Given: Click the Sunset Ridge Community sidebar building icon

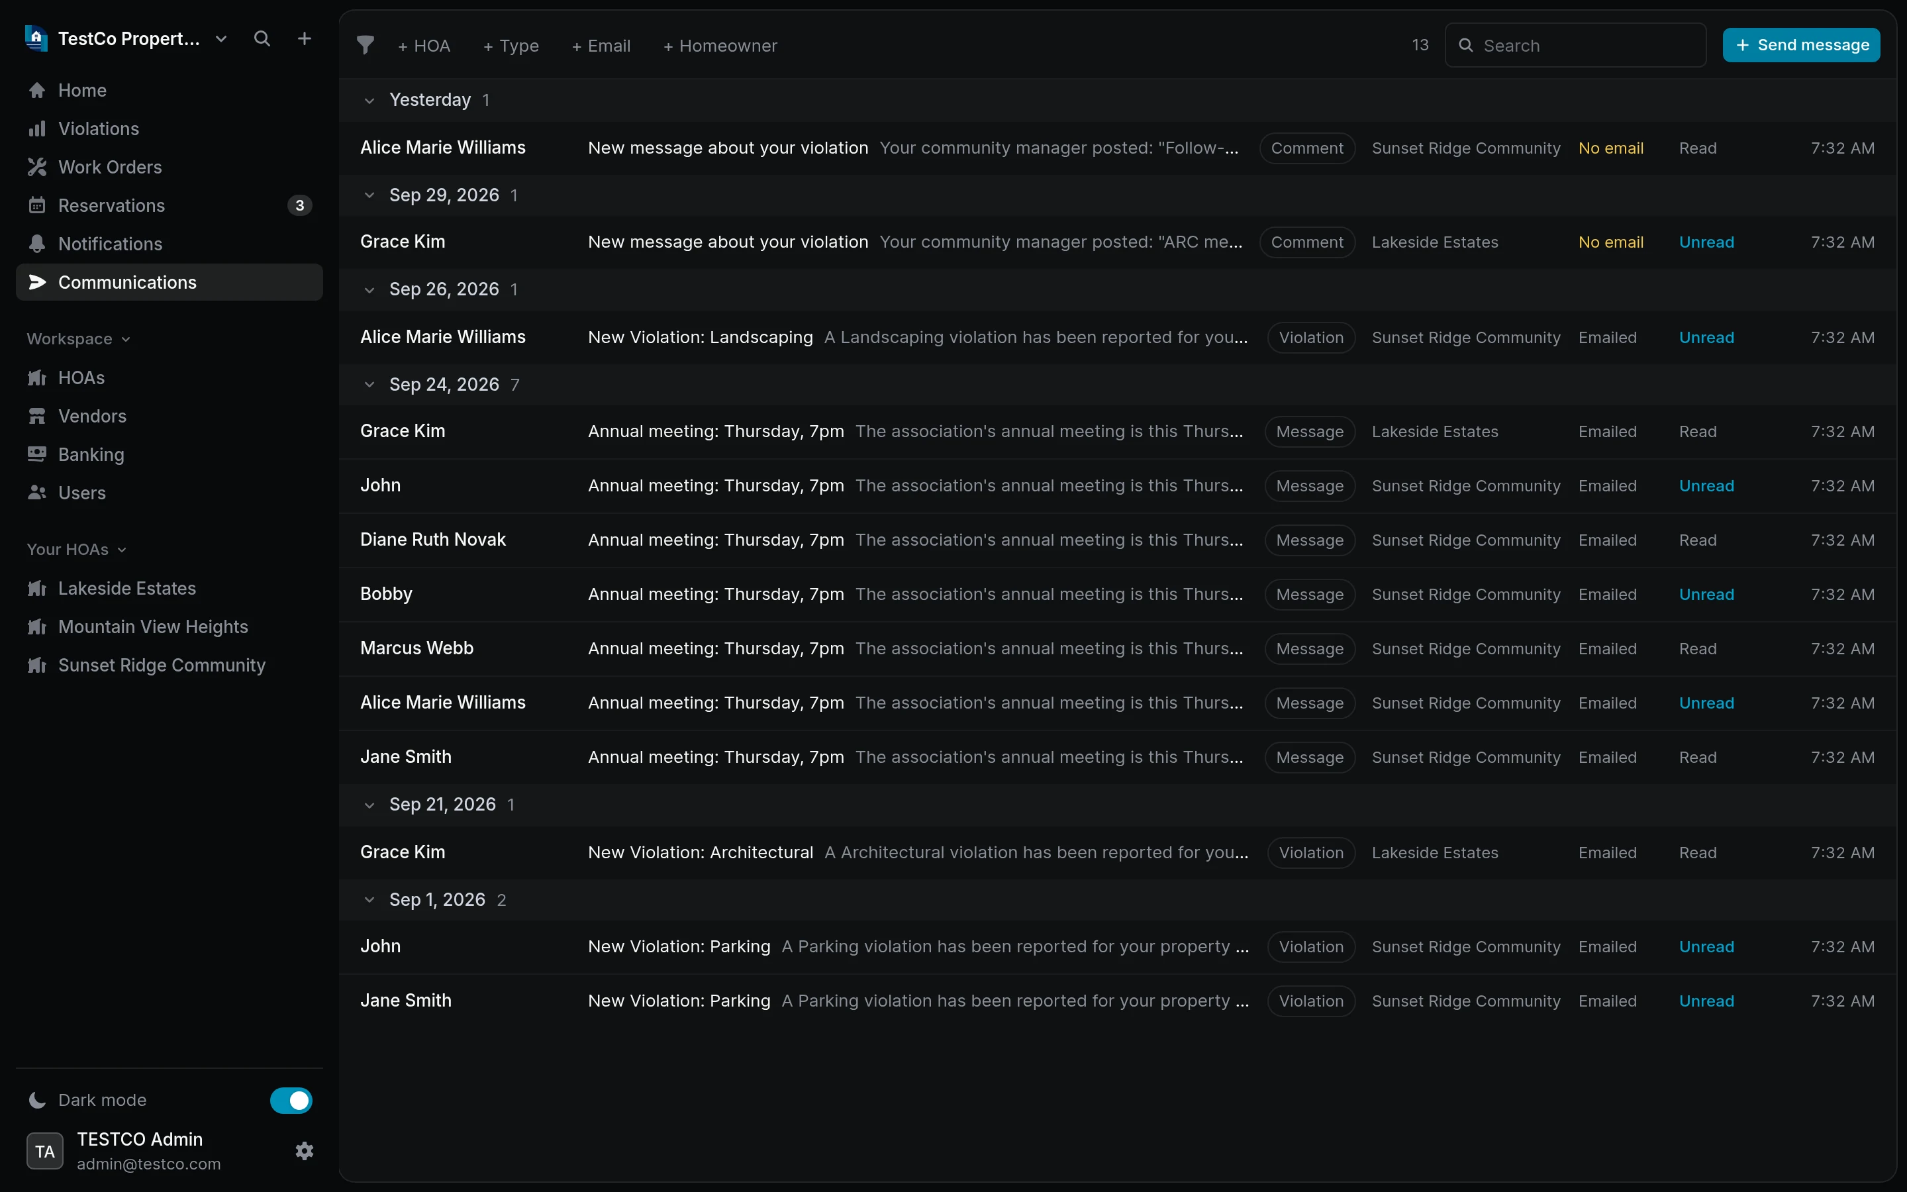Looking at the screenshot, I should tap(37, 666).
